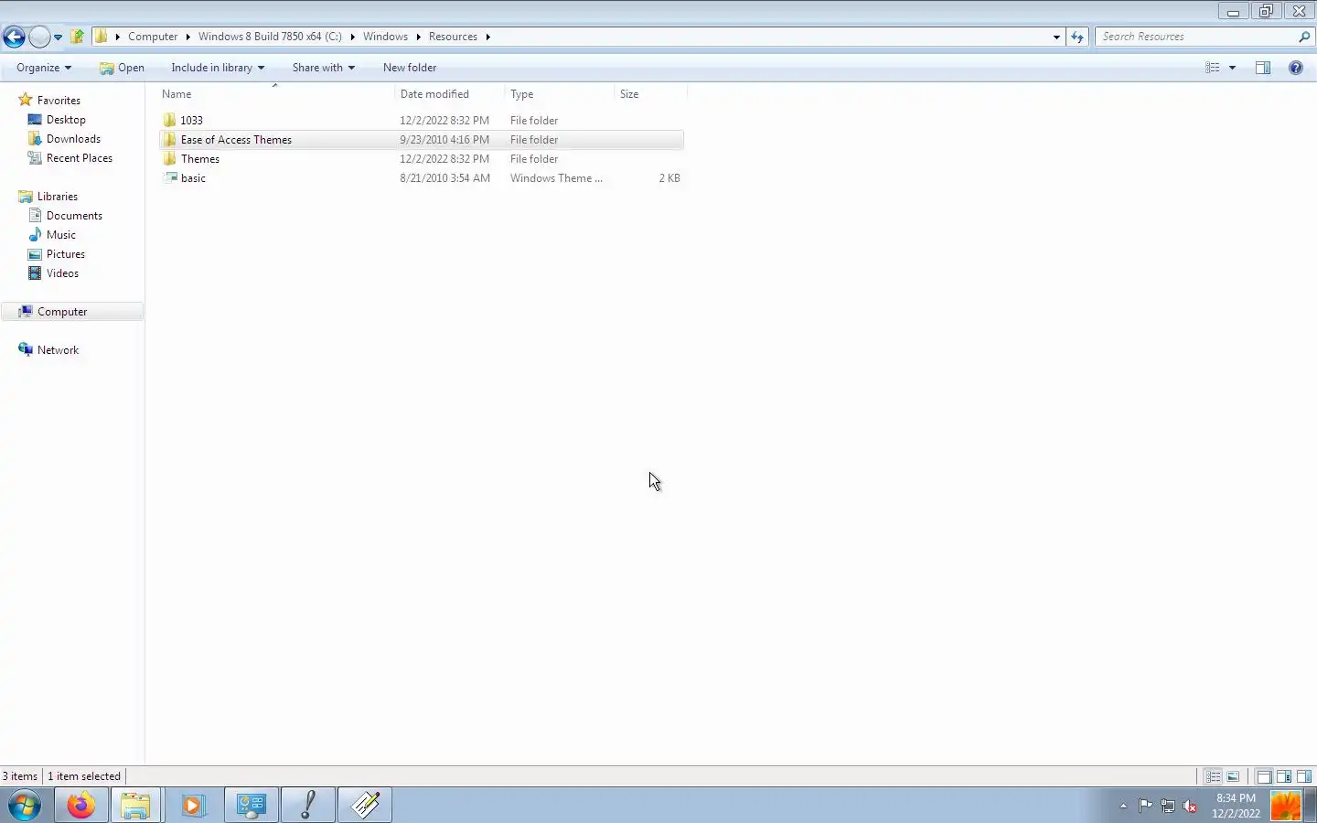This screenshot has height=823, width=1317.
Task: Click the muted volume tray icon
Action: point(1190,806)
